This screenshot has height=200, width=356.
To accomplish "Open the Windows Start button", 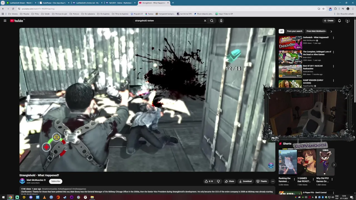I will pyautogui.click(x=3, y=197).
